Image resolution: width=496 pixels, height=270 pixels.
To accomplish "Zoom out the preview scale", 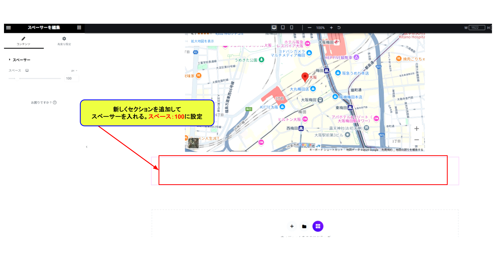I will click(x=310, y=28).
